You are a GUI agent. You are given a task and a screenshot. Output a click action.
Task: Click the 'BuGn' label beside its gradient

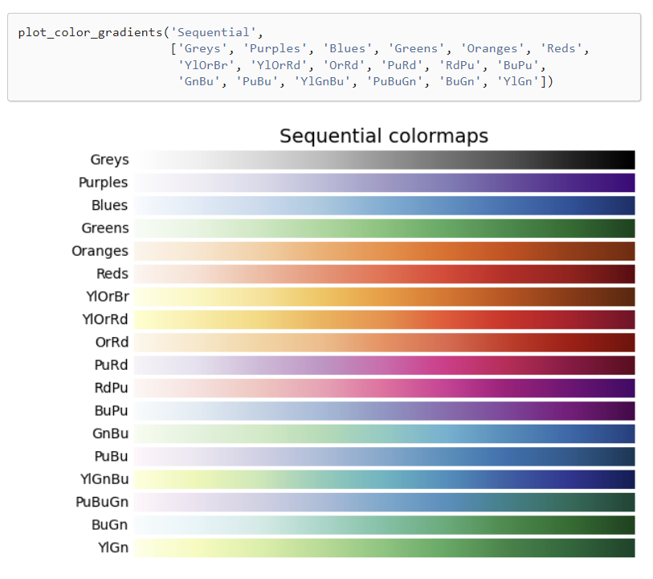109,525
